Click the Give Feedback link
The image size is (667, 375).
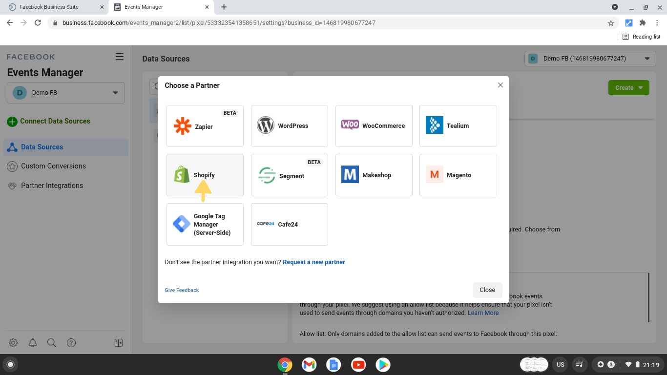point(182,290)
